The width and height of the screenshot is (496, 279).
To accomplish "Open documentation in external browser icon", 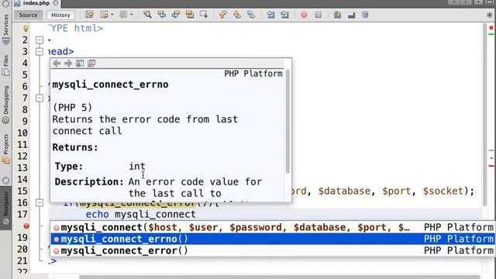I will (80, 64).
